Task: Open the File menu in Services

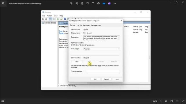Action: click(x=44, y=16)
